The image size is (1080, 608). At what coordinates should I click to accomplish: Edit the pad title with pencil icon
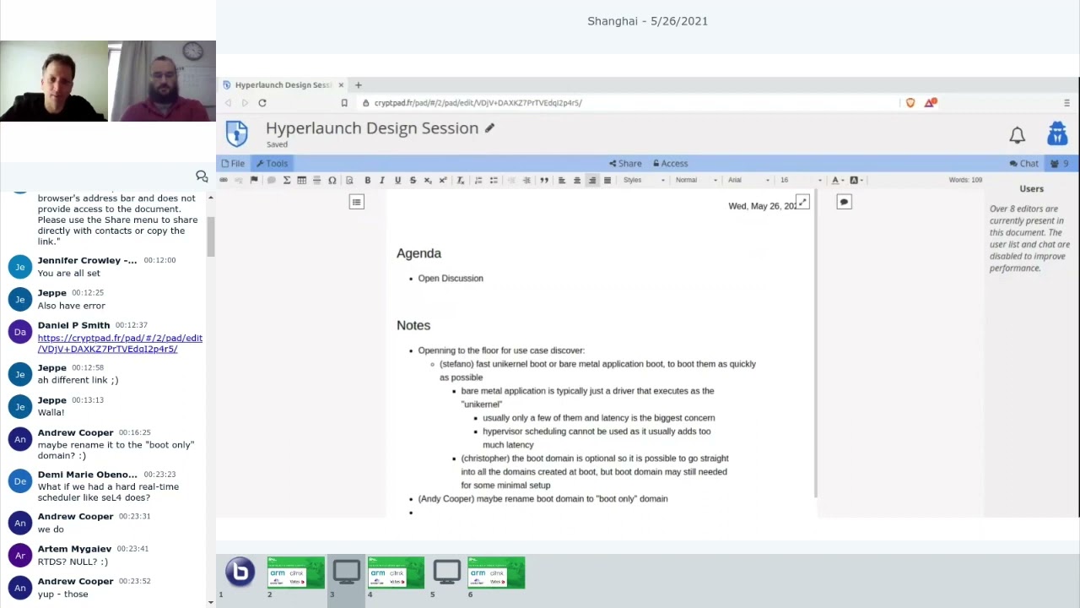click(489, 128)
